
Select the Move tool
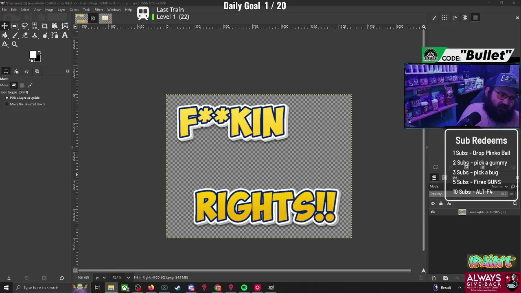[5, 26]
